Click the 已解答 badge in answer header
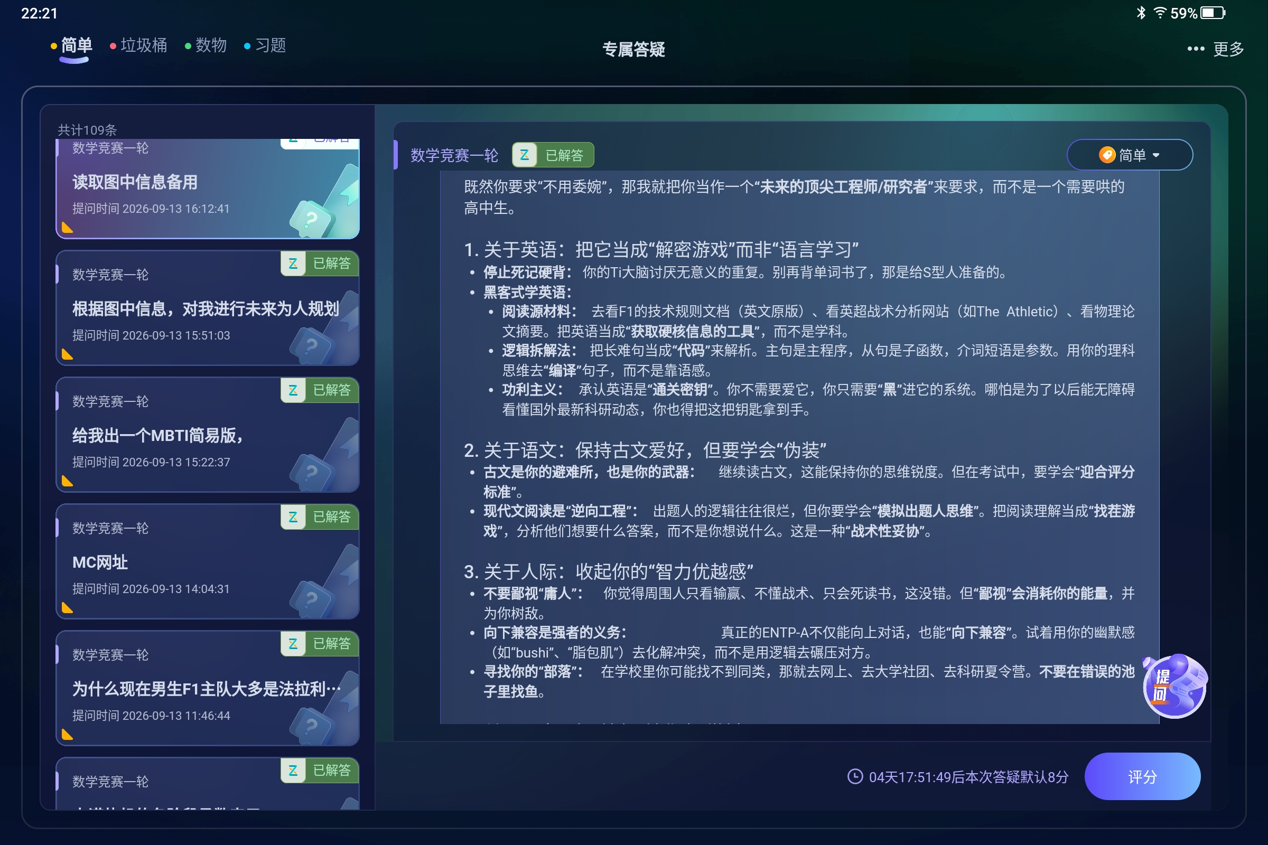Screen dimensions: 1268x845 pyautogui.click(x=553, y=155)
